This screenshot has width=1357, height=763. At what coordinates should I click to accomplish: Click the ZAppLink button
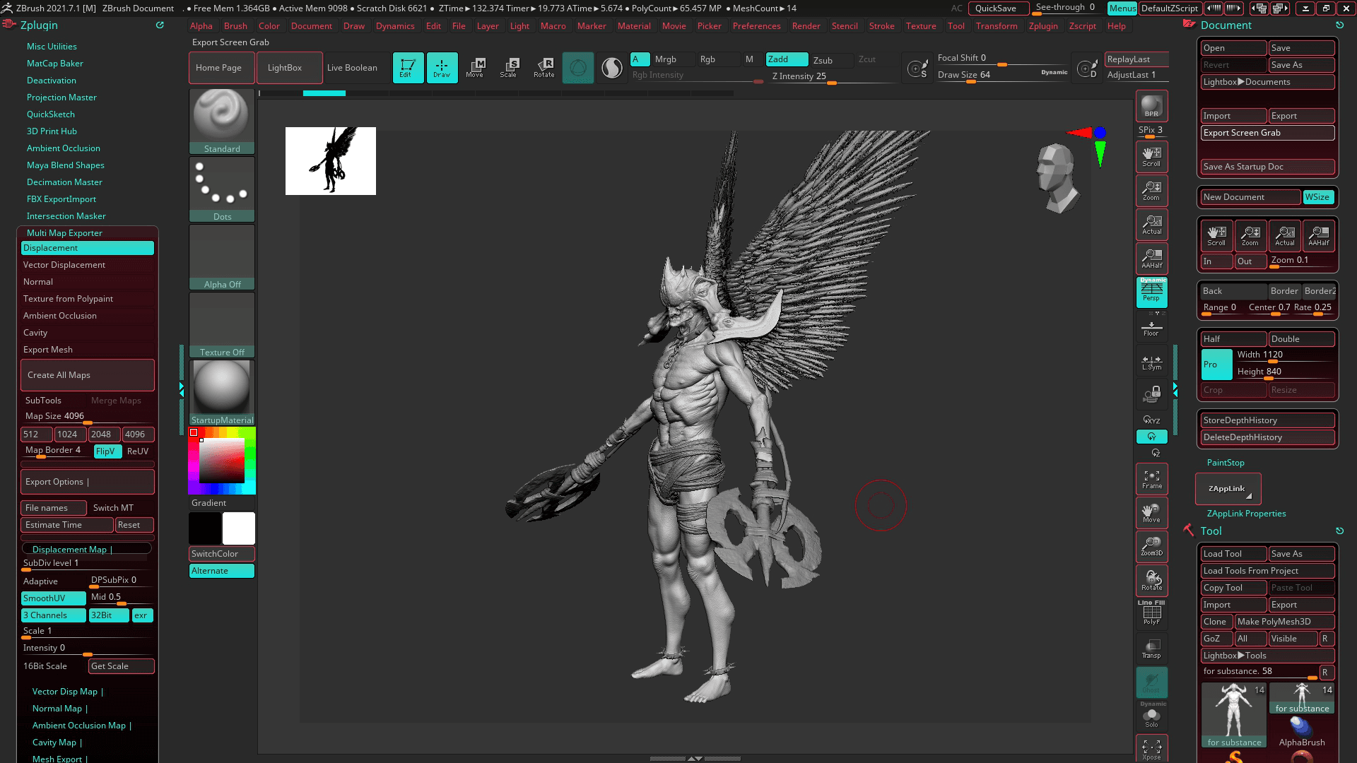point(1228,489)
